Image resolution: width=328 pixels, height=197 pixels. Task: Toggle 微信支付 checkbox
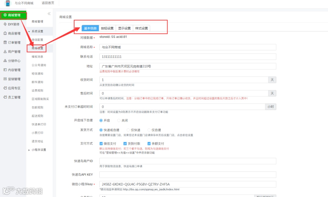click(x=101, y=144)
